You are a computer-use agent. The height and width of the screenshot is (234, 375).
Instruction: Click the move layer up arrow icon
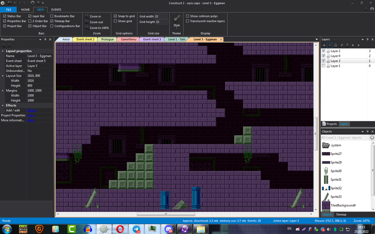click(x=353, y=45)
